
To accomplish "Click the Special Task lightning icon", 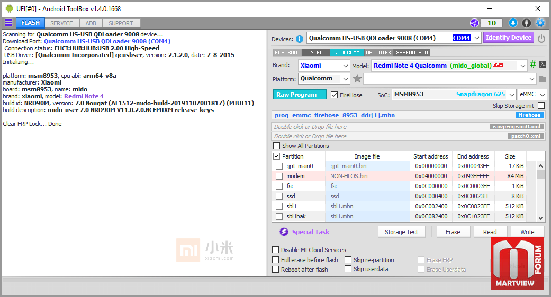I will (x=284, y=232).
